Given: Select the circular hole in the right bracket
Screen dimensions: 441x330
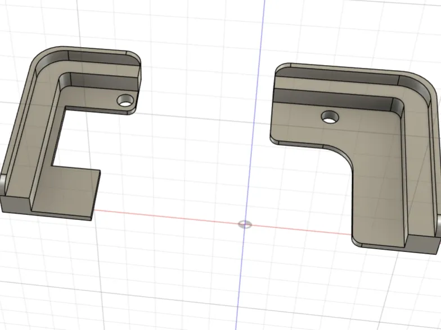Looking at the screenshot, I should tap(330, 117).
